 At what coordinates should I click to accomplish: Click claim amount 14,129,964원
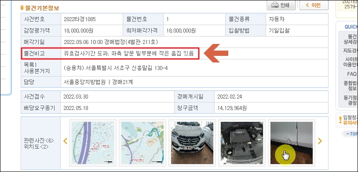[x=232, y=108]
